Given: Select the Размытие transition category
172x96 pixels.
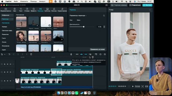Looking at the screenshot, I should (x=5, y=34).
